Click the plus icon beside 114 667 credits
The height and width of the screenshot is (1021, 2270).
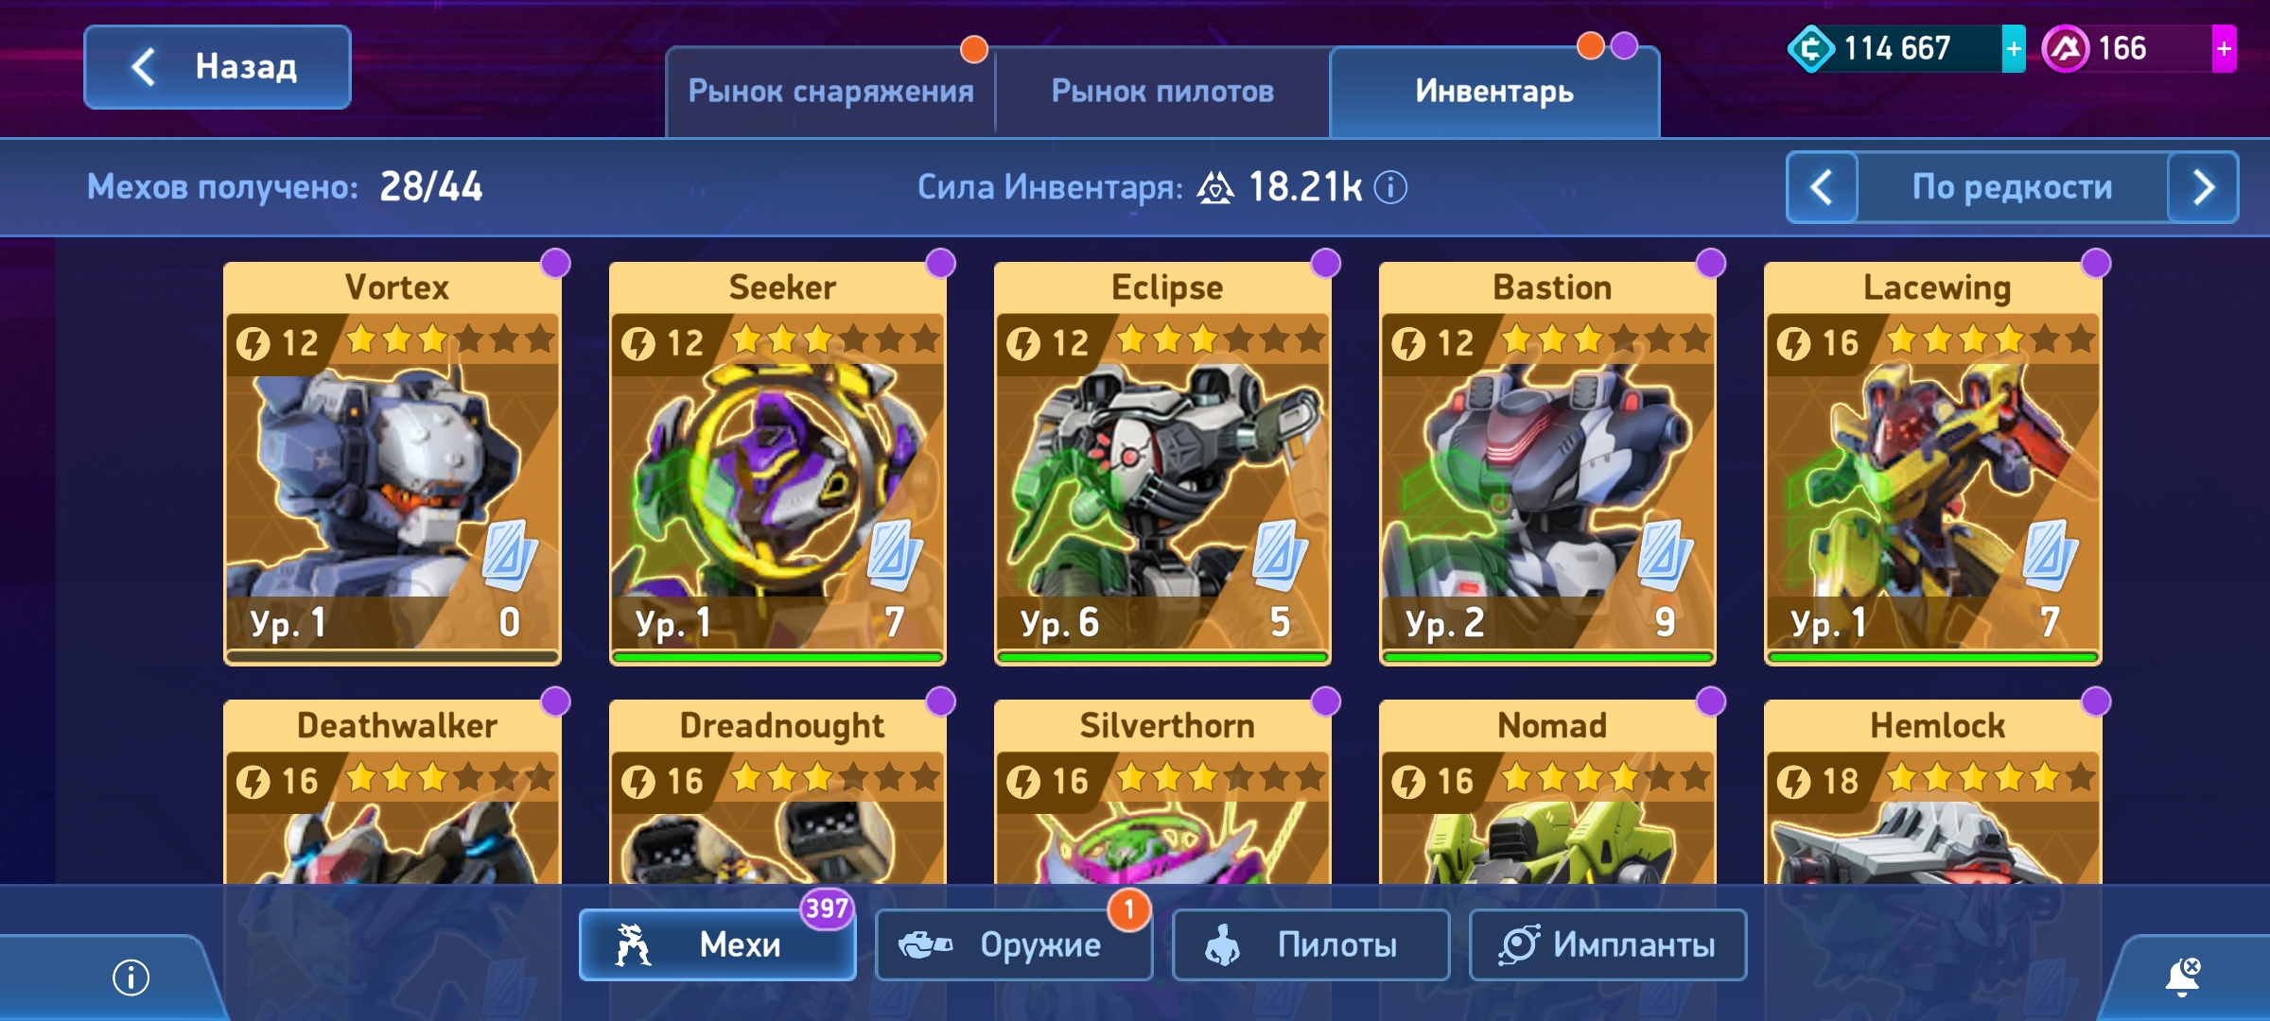(2014, 49)
